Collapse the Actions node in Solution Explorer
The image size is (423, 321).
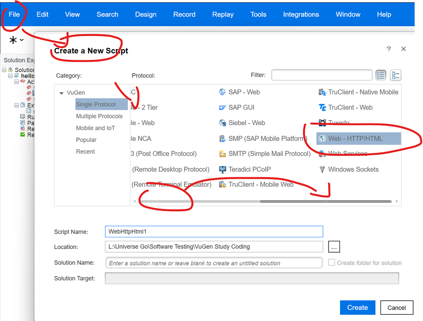pos(17,82)
